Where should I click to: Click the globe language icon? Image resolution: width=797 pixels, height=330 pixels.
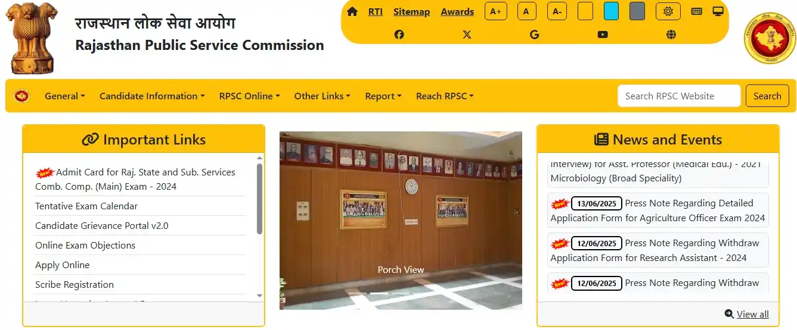(671, 34)
